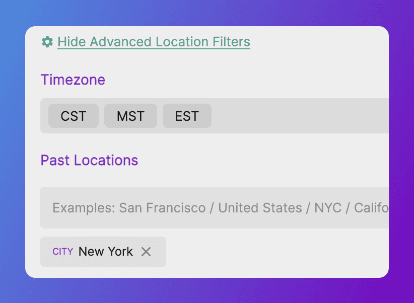
Task: Click the Past Locations section heading
Action: (x=89, y=161)
